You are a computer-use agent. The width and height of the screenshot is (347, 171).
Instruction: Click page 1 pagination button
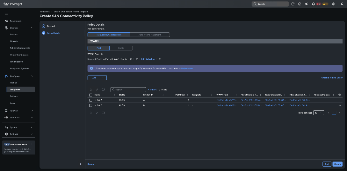point(334,113)
